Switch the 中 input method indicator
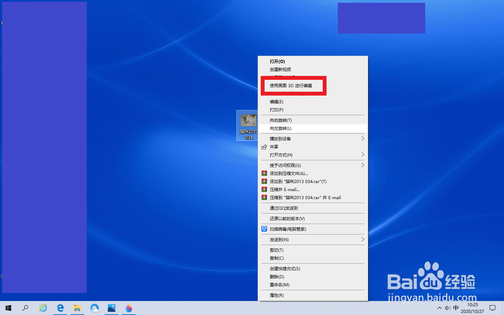 pyautogui.click(x=456, y=308)
